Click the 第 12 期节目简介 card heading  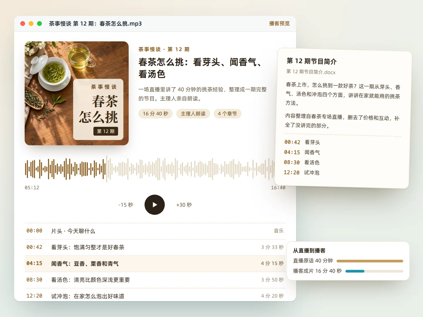pyautogui.click(x=312, y=61)
